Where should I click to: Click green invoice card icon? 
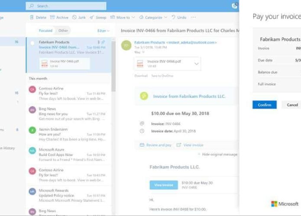point(144,96)
